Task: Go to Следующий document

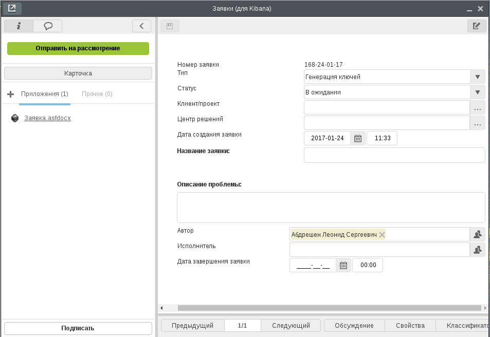Action: [x=291, y=326]
